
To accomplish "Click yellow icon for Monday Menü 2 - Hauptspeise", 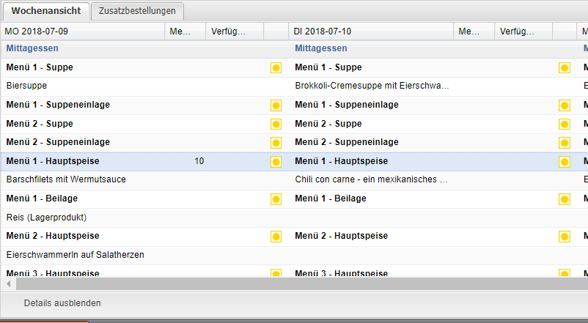I will 276,236.
